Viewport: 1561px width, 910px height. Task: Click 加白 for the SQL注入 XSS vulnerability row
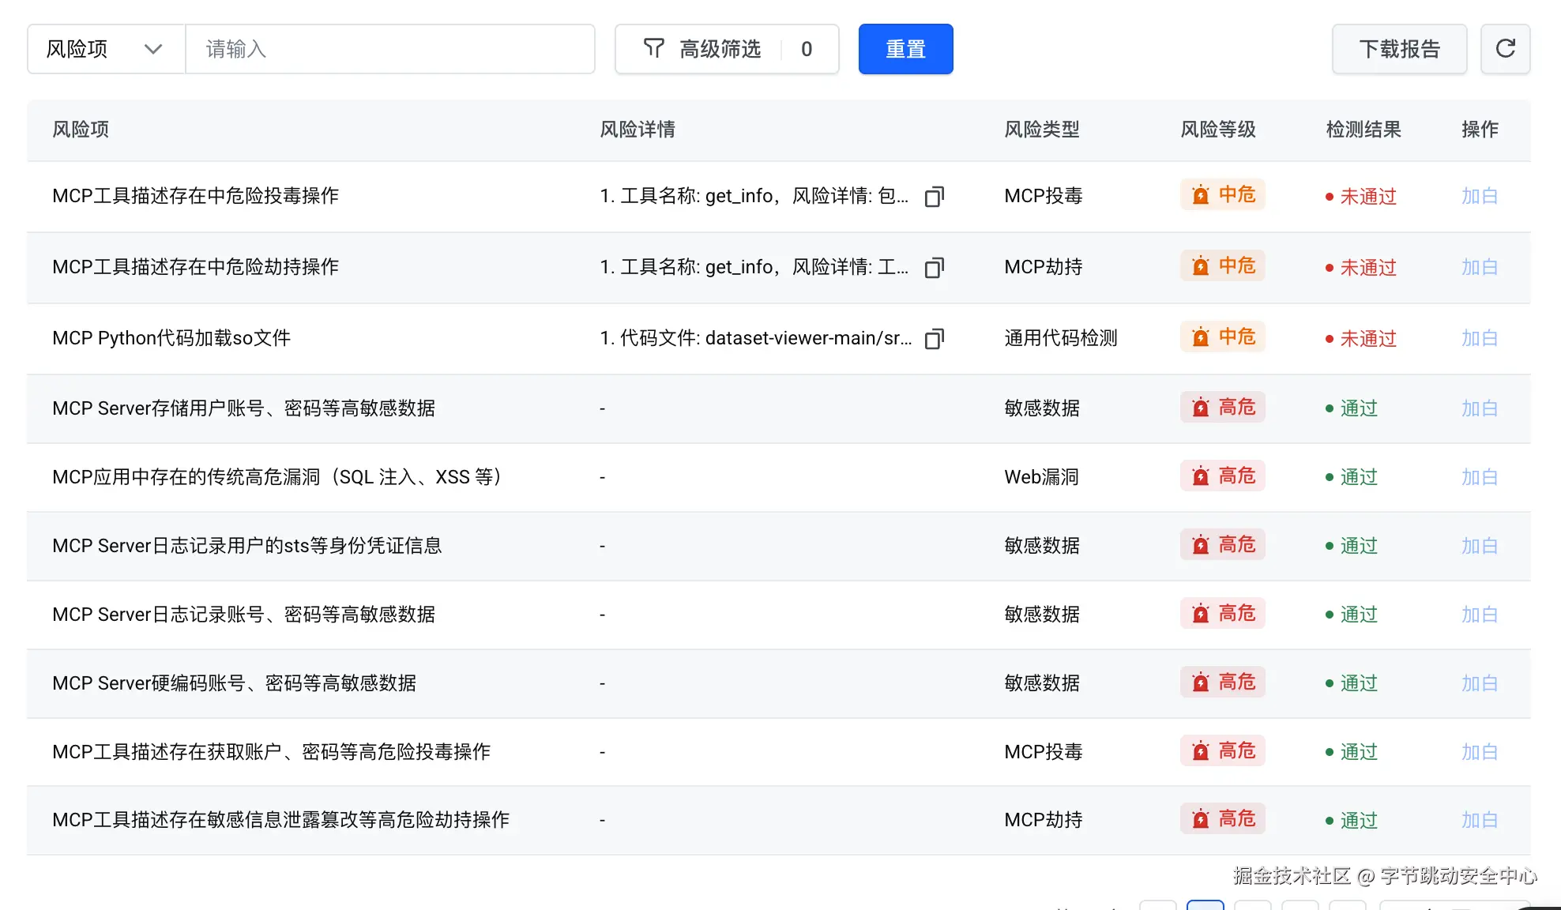click(1479, 477)
